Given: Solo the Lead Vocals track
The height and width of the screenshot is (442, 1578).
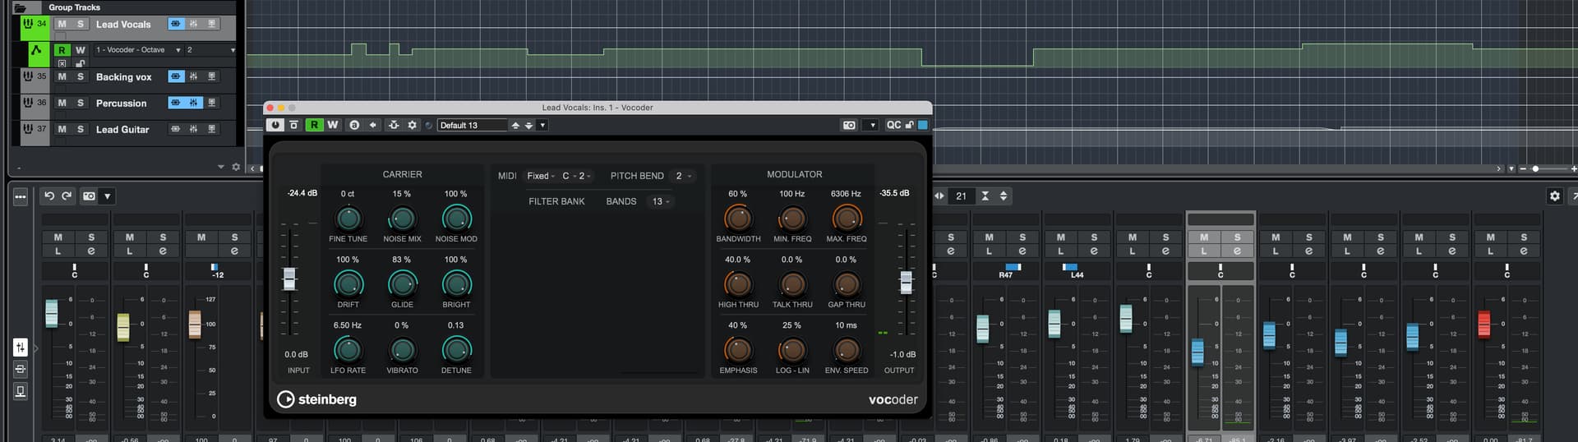Looking at the screenshot, I should [x=80, y=24].
